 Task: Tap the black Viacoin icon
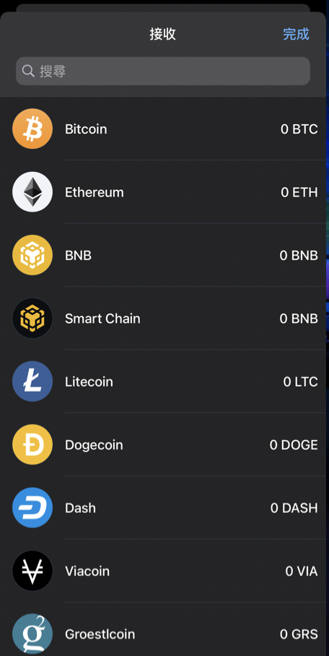pos(32,571)
